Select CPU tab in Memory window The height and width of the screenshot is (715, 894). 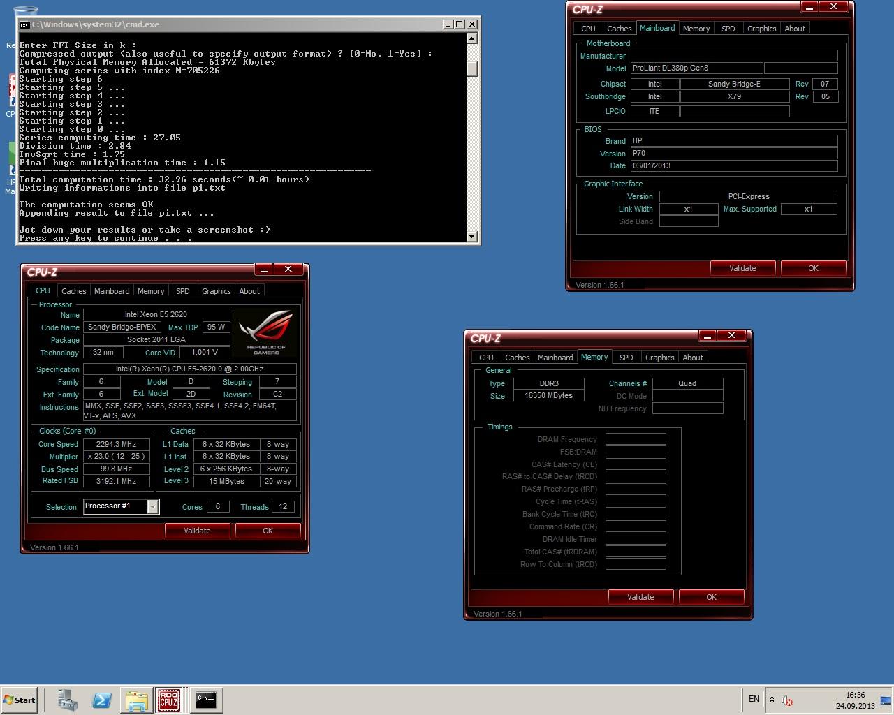(487, 357)
